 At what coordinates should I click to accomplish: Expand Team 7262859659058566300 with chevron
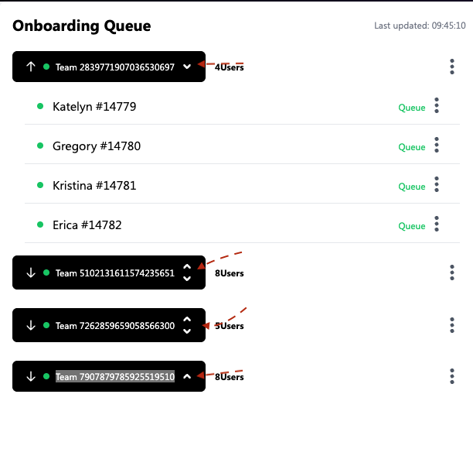186,325
